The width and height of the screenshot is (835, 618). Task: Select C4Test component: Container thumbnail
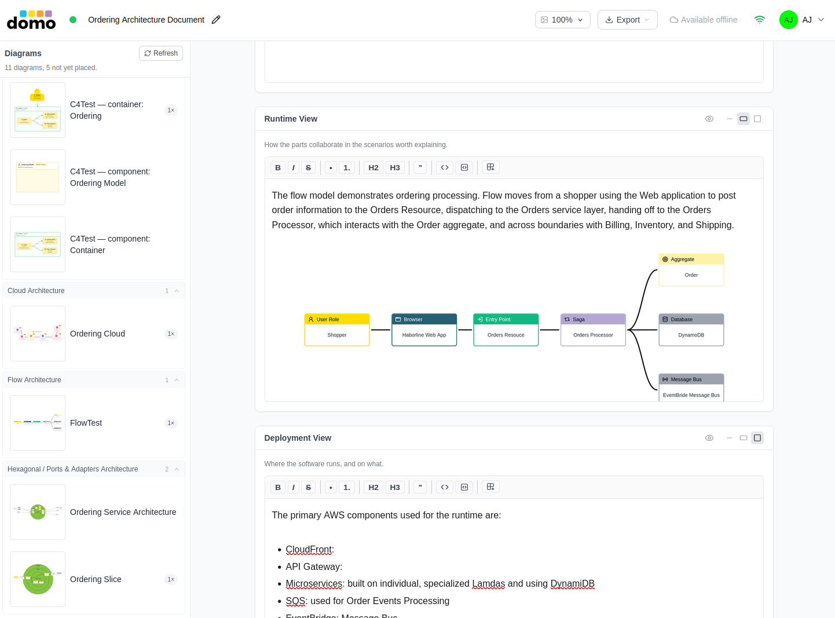(x=38, y=244)
